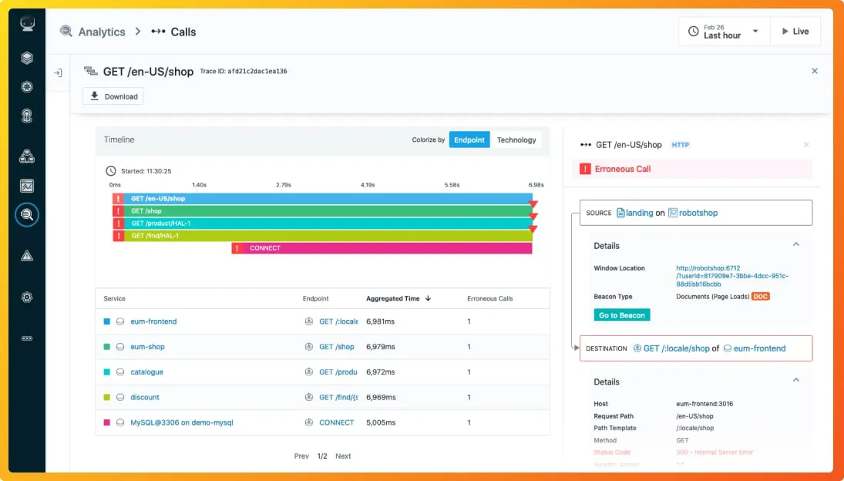This screenshot has height=481, width=844.
Task: Click endpoint icon beside GET /produ
Action: pos(309,372)
